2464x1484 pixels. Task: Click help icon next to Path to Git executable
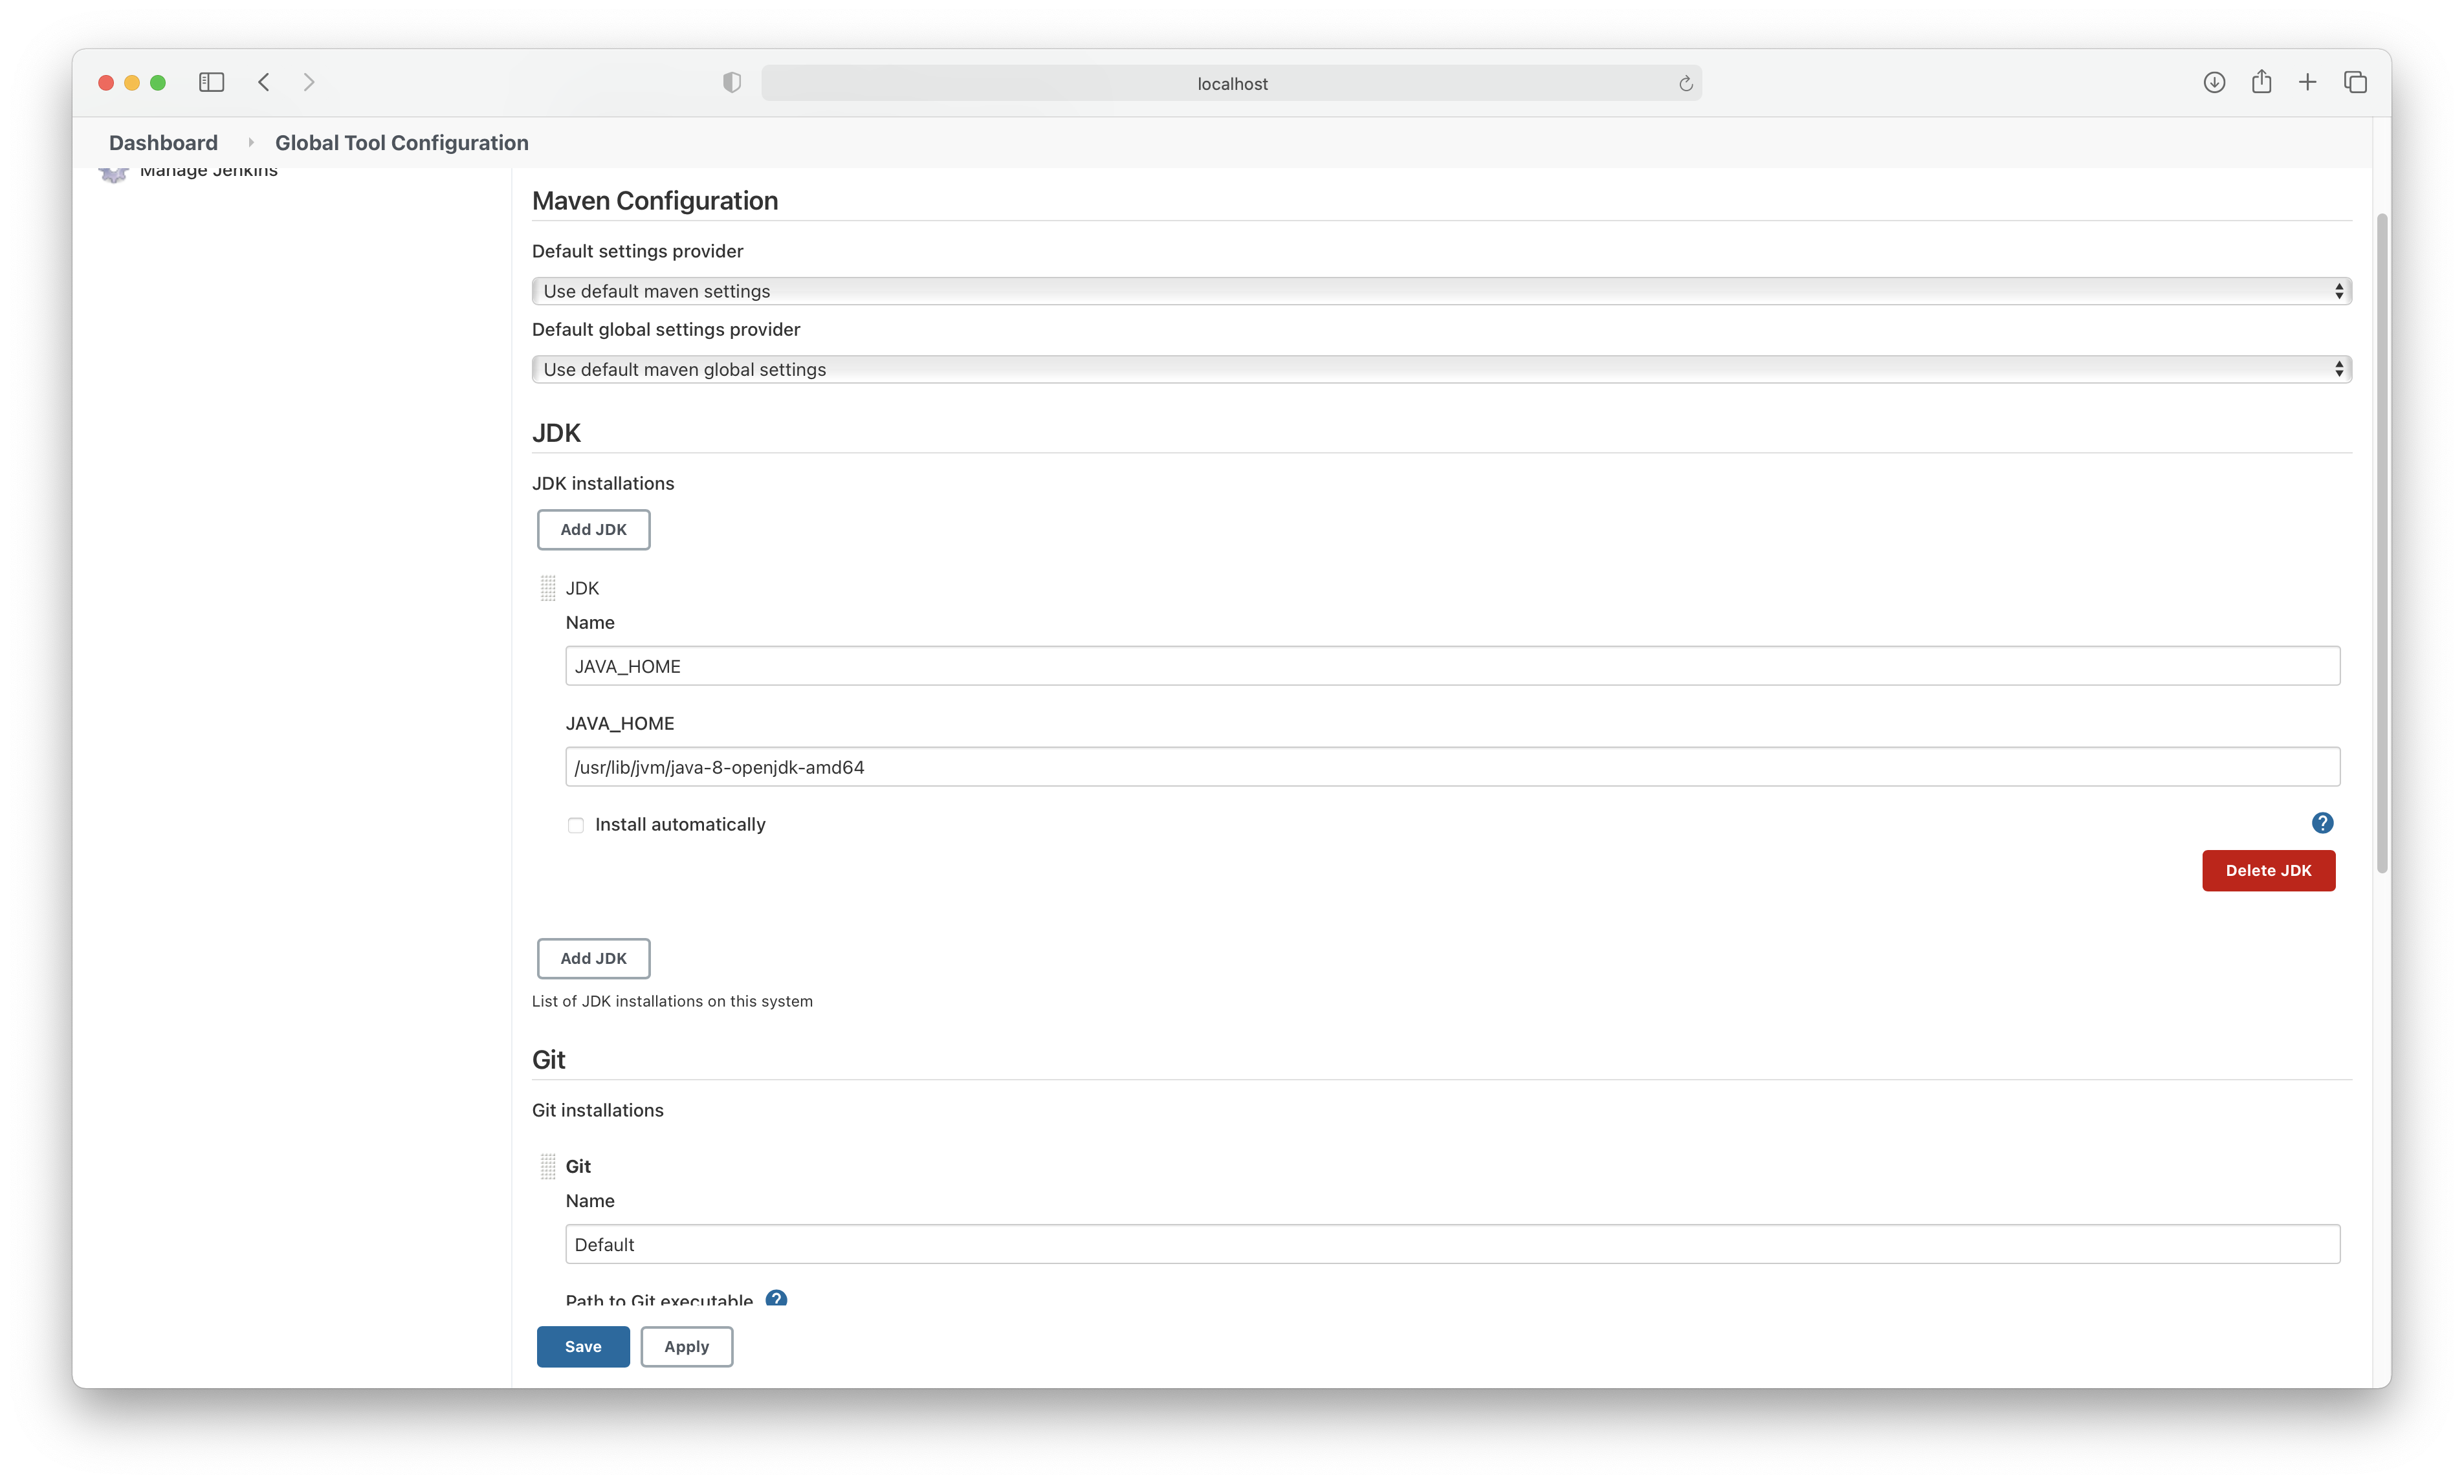point(776,1298)
